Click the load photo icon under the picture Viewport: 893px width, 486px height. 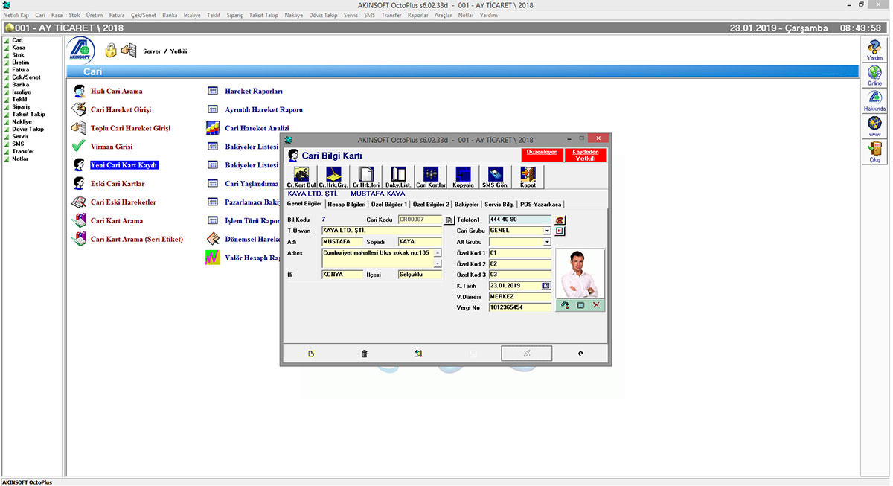click(566, 305)
